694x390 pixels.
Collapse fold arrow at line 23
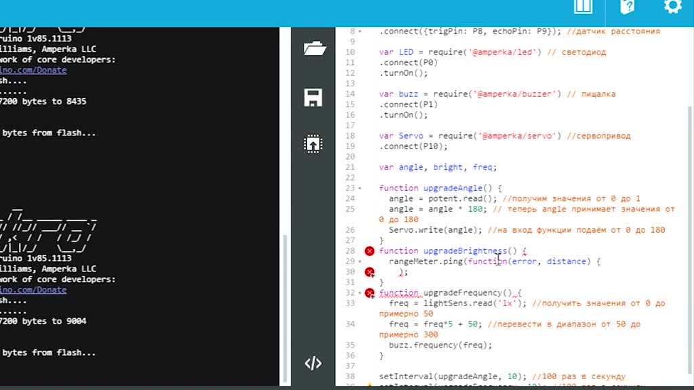click(360, 188)
